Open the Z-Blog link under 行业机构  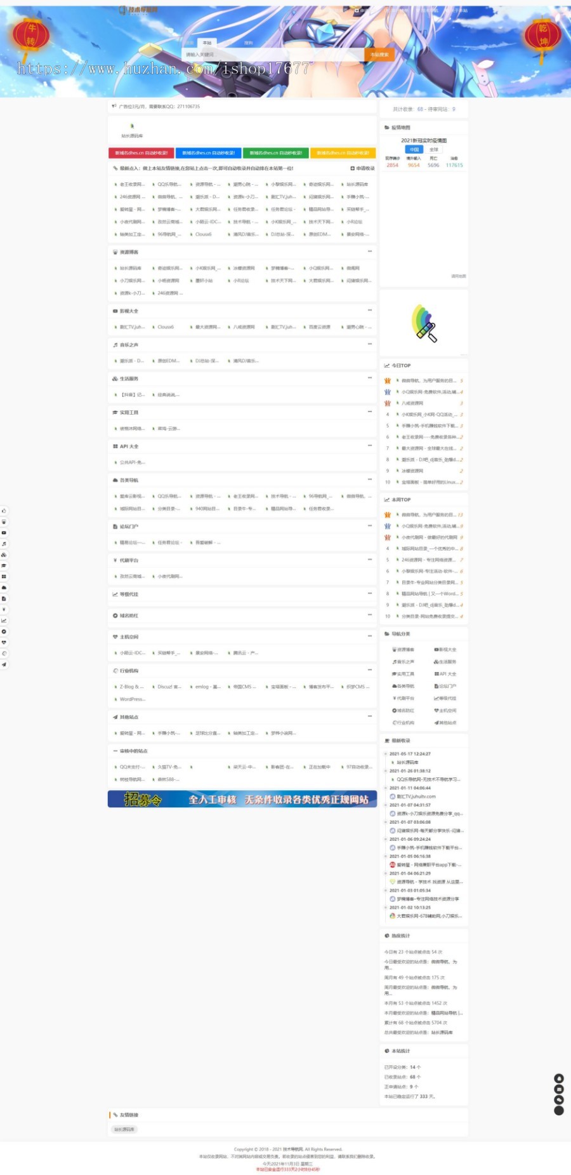[133, 687]
